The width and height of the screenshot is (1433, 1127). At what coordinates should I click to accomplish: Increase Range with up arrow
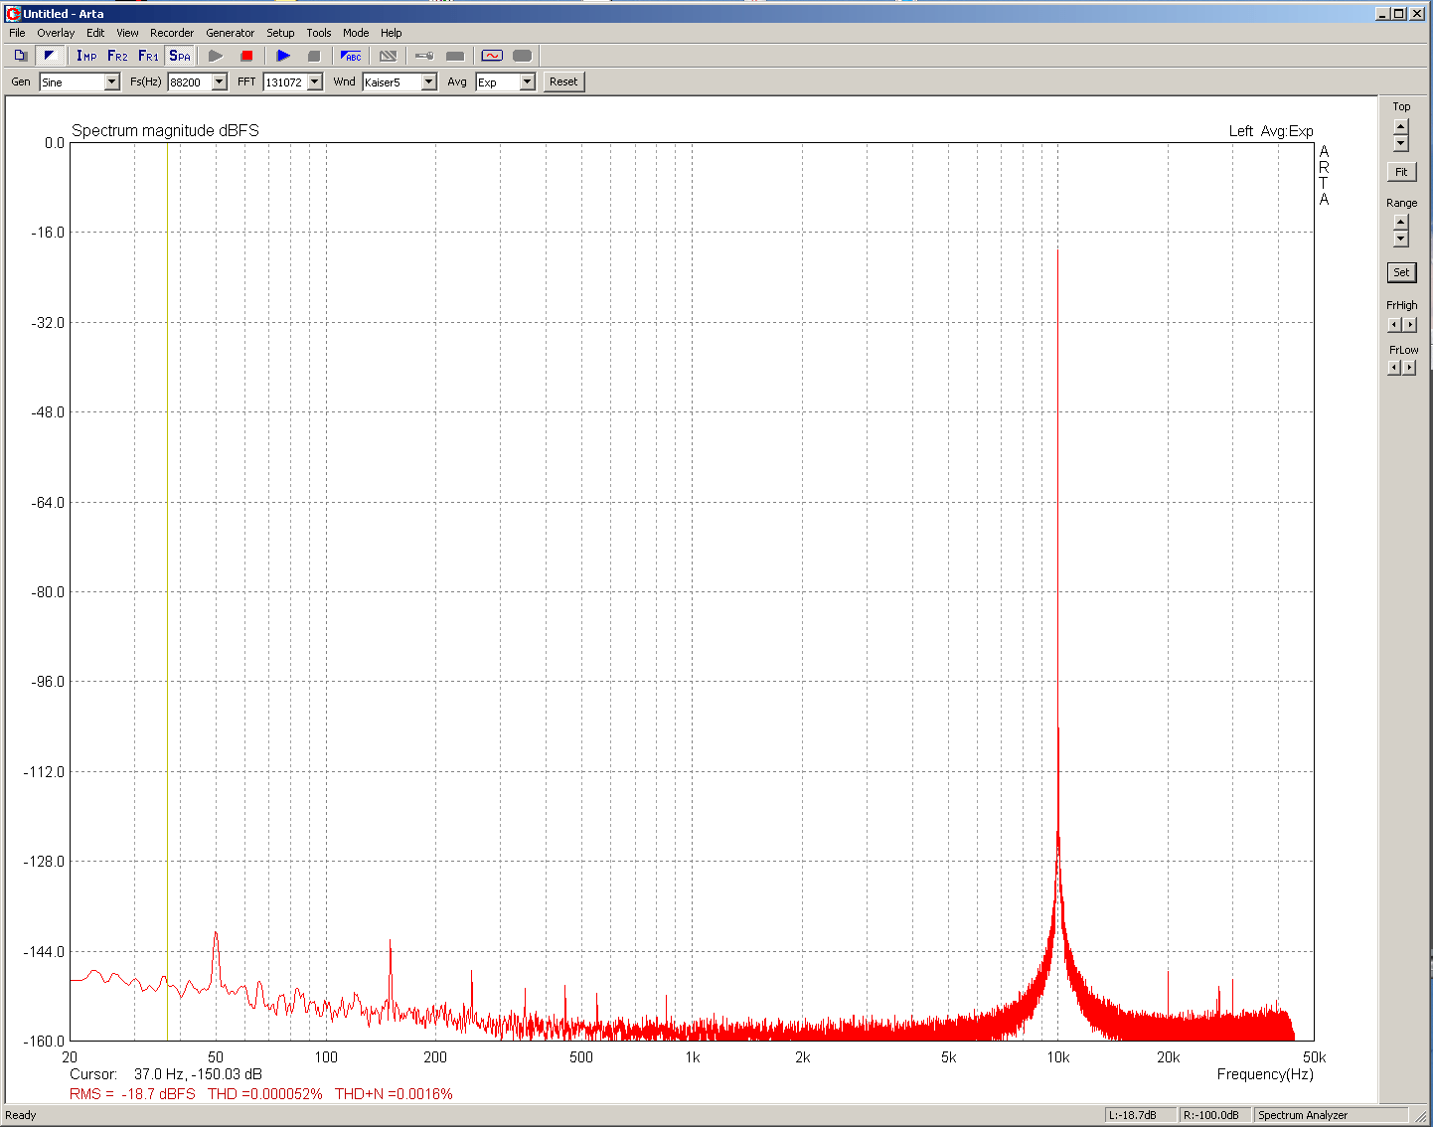(x=1401, y=222)
